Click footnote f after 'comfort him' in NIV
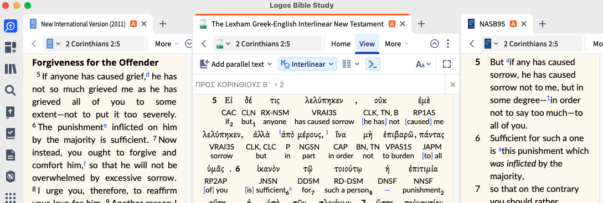 tap(85, 163)
